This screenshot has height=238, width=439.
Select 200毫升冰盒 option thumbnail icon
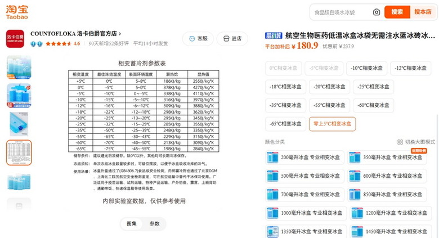[272, 158]
